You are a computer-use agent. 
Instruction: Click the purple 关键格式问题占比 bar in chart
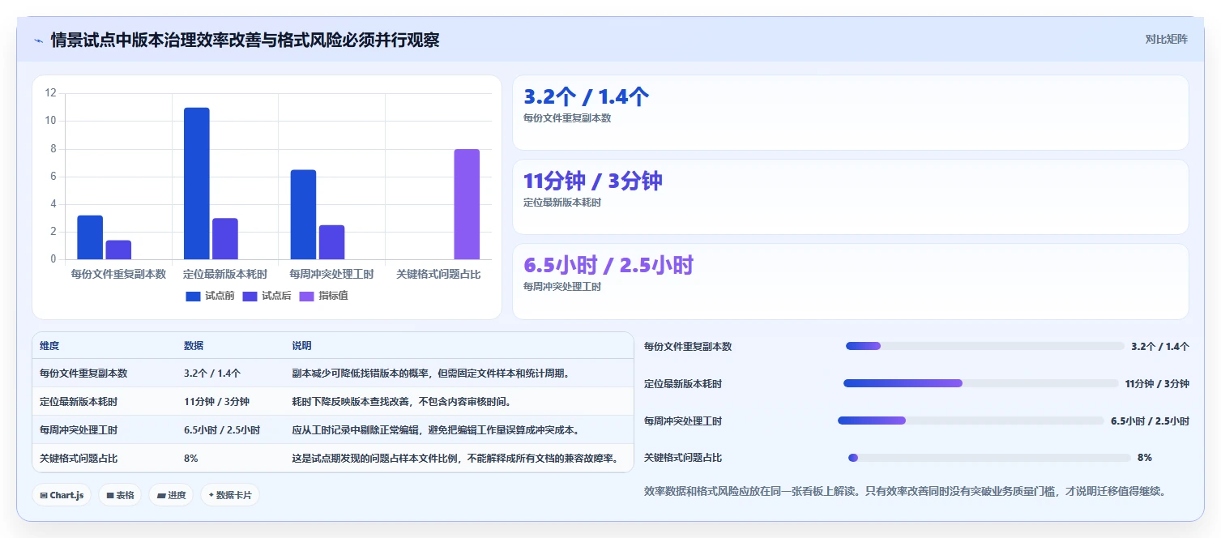[x=467, y=204]
